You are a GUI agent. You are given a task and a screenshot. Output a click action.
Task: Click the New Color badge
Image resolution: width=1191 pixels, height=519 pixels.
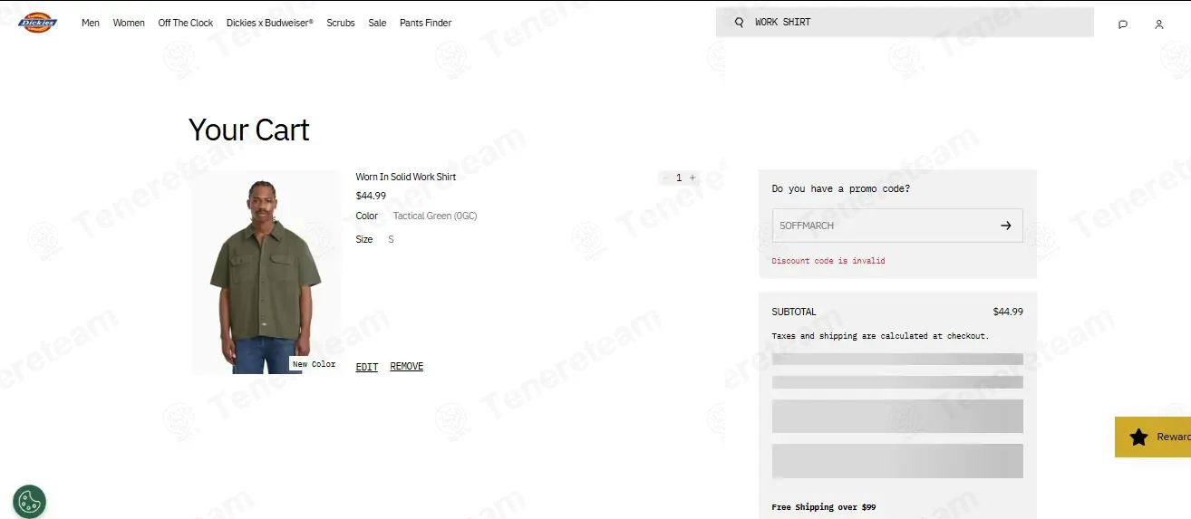point(314,364)
